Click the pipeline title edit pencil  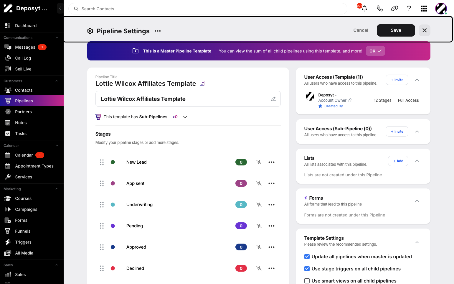pos(273,99)
